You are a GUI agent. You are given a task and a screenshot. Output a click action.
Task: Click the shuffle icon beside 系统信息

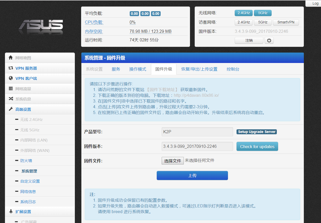coord(11,99)
